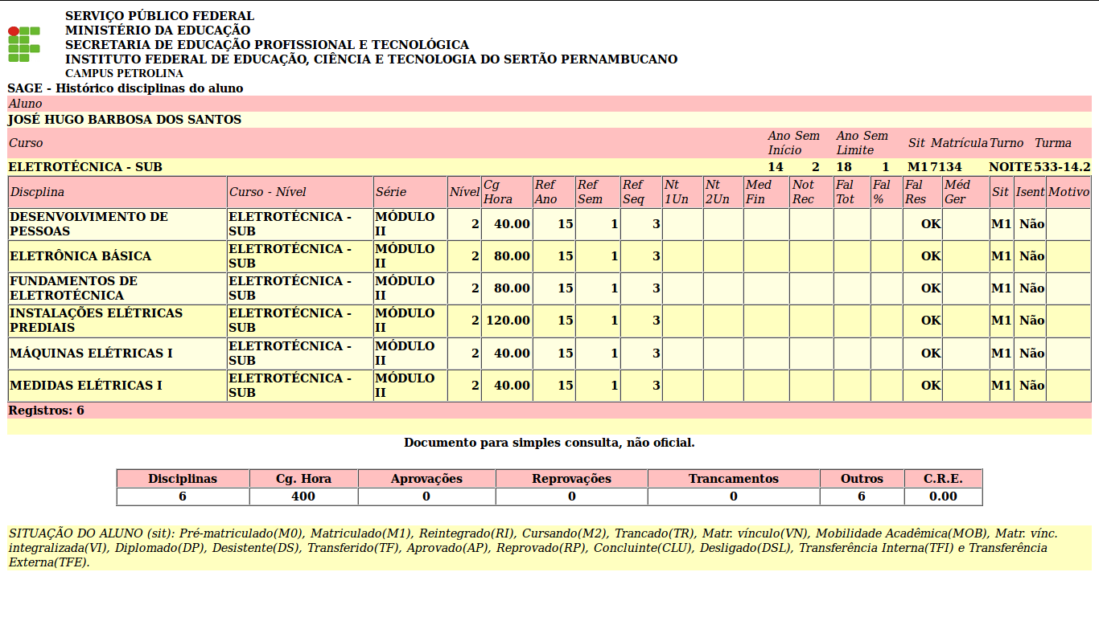Click Não in FUNDAMENTOS DE ELETROTÉCNICA row
Image resolution: width=1099 pixels, height=617 pixels.
[x=1031, y=288]
